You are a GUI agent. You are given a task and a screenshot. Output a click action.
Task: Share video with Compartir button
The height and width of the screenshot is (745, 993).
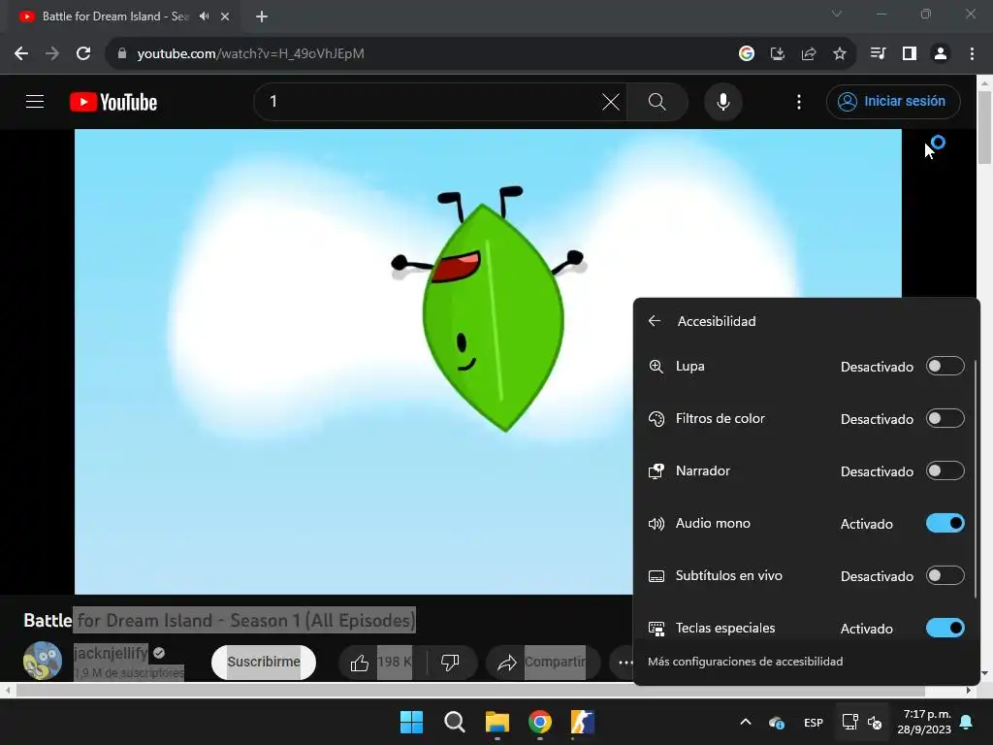(x=543, y=663)
